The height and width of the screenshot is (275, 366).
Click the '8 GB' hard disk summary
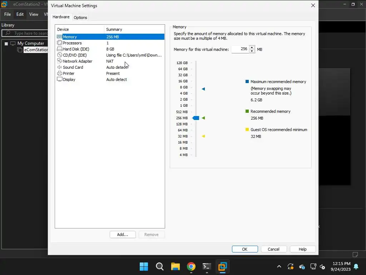[110, 49]
